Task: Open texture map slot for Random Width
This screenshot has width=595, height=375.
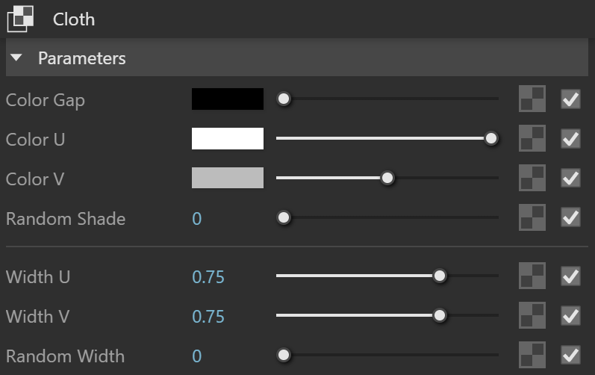Action: pyautogui.click(x=532, y=355)
